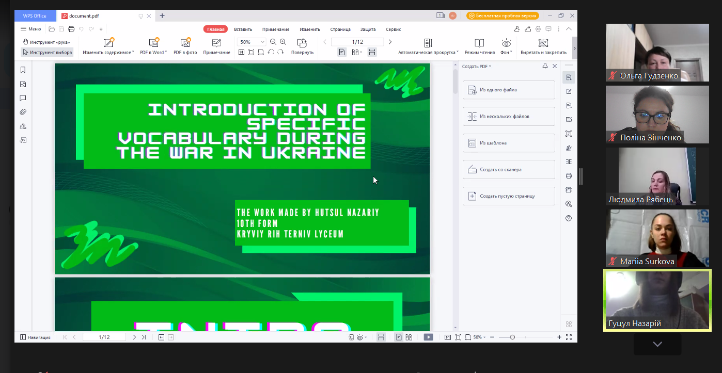Open the attachments paperclip panel in sidebar
The image size is (722, 373).
pyautogui.click(x=23, y=112)
